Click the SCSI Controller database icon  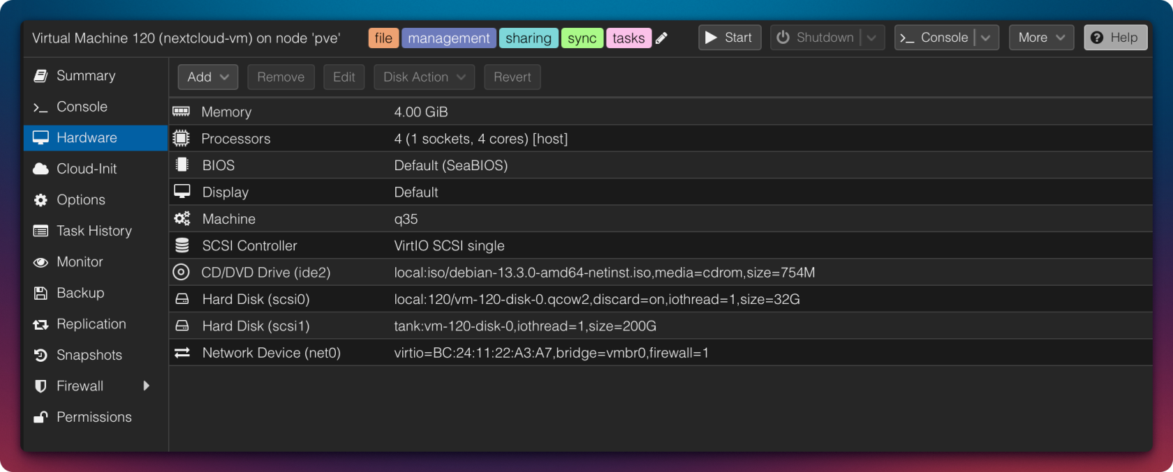(182, 245)
